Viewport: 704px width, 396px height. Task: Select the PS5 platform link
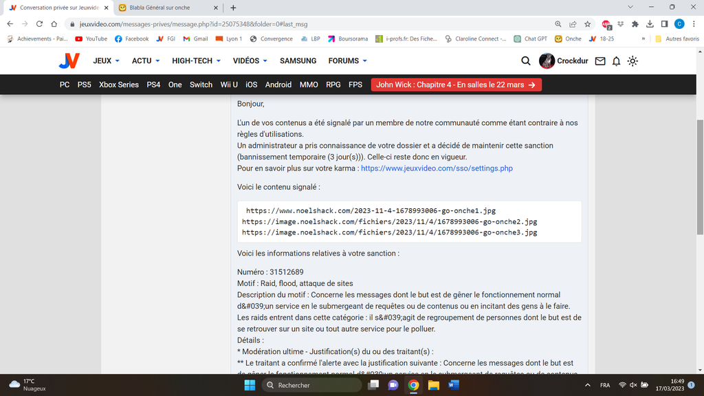[84, 85]
